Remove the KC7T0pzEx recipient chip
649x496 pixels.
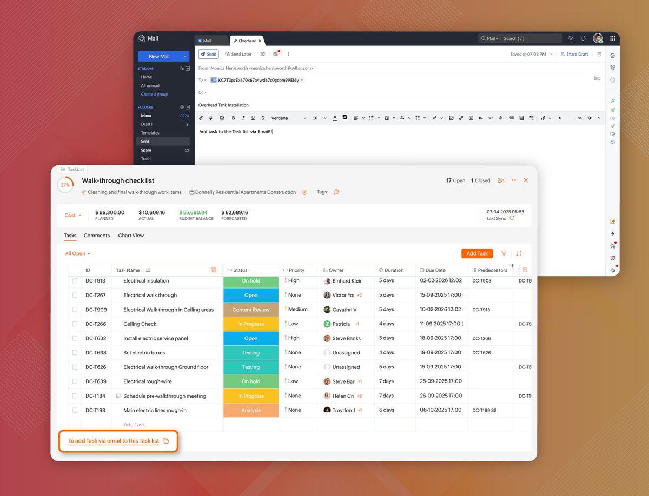pyautogui.click(x=302, y=80)
